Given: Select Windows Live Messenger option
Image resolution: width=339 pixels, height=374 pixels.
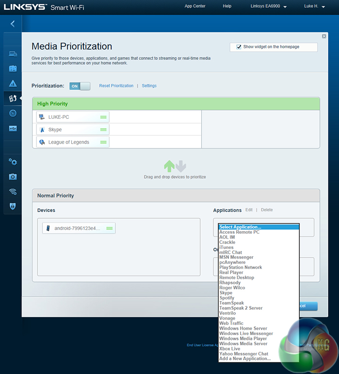Looking at the screenshot, I should [x=259, y=334].
